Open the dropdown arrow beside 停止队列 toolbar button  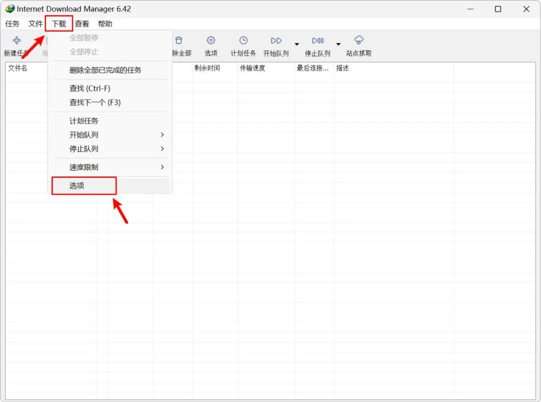[x=339, y=44]
